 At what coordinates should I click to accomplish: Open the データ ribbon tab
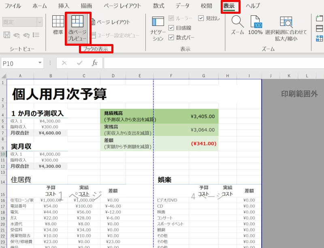[x=182, y=6]
